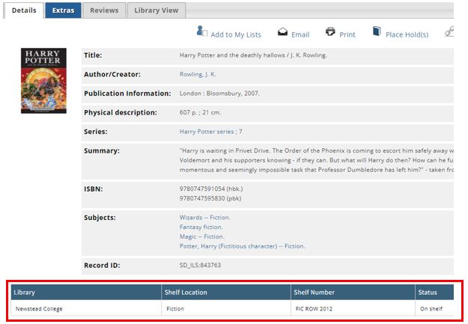
Task: Click the Harry Potter book cover thumbnail
Action: [43, 81]
